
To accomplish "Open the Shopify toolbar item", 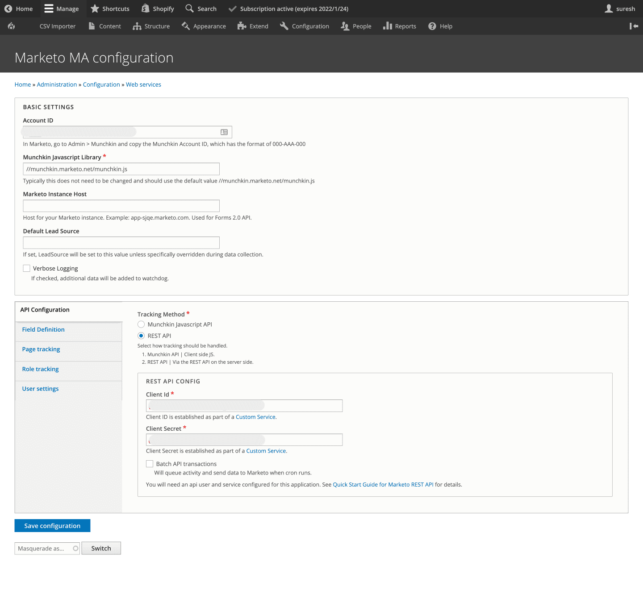I will pyautogui.click(x=158, y=9).
